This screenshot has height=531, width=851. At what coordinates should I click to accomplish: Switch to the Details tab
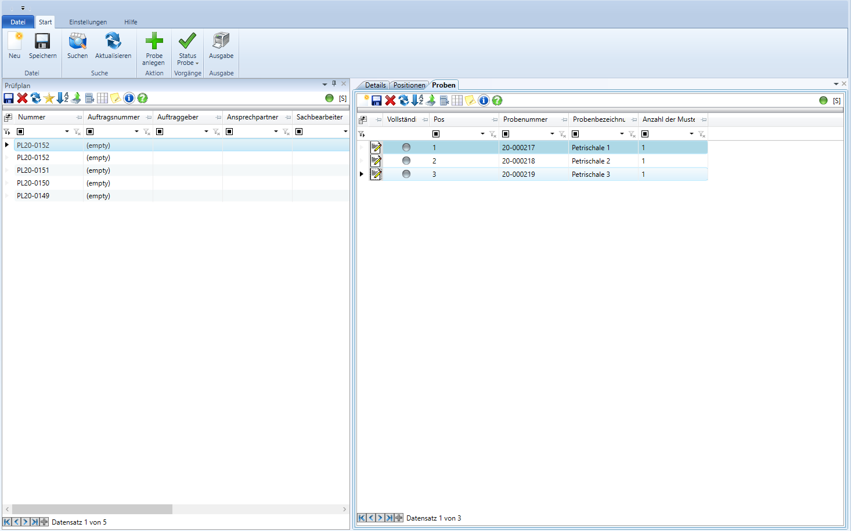(x=376, y=85)
